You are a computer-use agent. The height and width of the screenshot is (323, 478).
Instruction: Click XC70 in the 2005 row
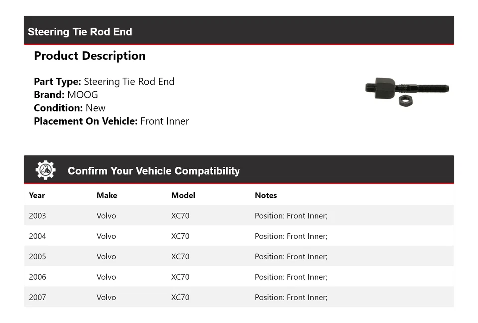[x=180, y=257]
